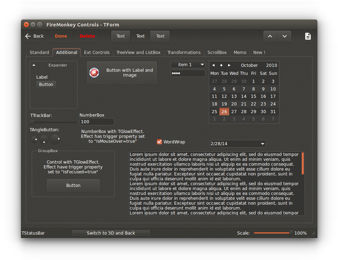Click the red Delete button
Screen dimensions: 338x260
[x=87, y=36]
